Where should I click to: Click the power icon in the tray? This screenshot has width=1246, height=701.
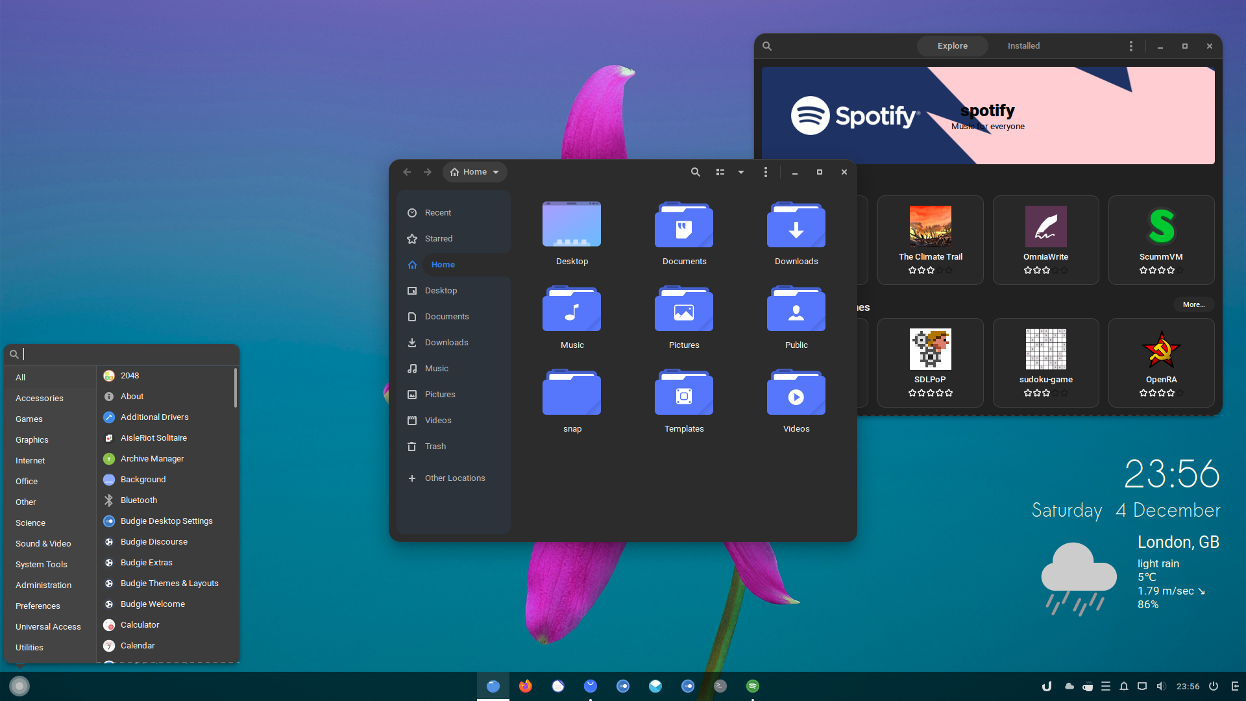[1214, 686]
